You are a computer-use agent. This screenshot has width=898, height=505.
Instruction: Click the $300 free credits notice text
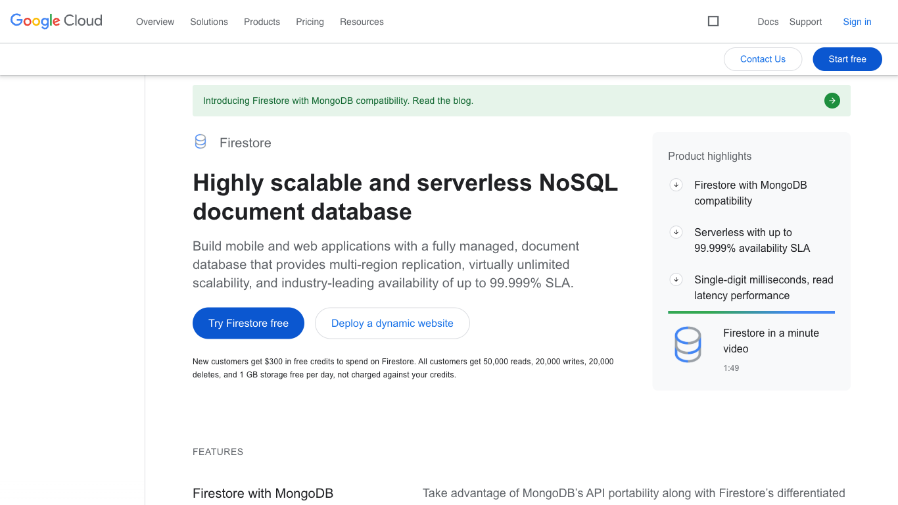coord(403,368)
